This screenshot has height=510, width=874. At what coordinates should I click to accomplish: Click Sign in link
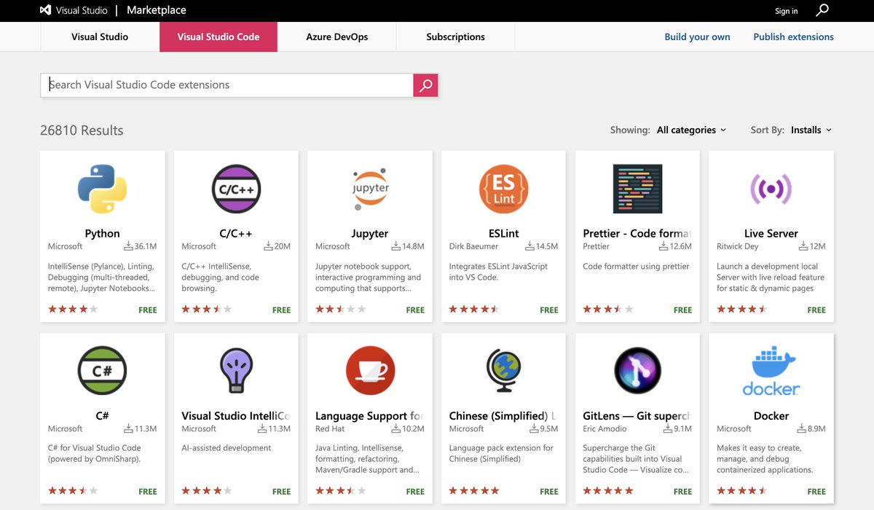(x=787, y=11)
